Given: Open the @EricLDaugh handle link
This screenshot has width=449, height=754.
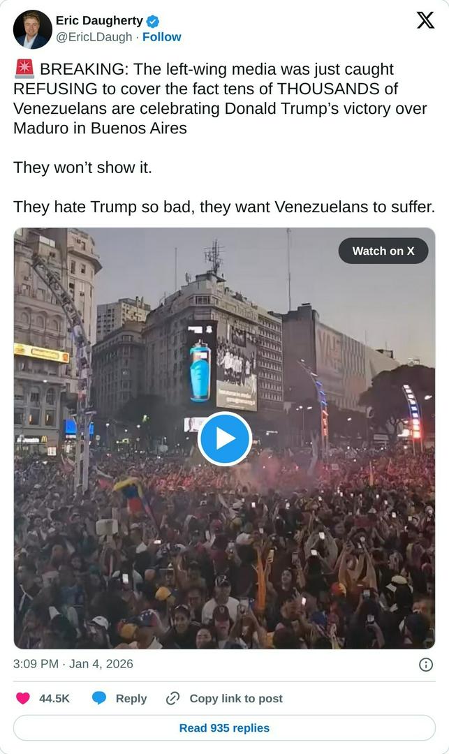Looking at the screenshot, I should [x=94, y=37].
